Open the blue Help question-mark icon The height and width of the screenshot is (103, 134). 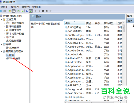[x=27, y=11]
